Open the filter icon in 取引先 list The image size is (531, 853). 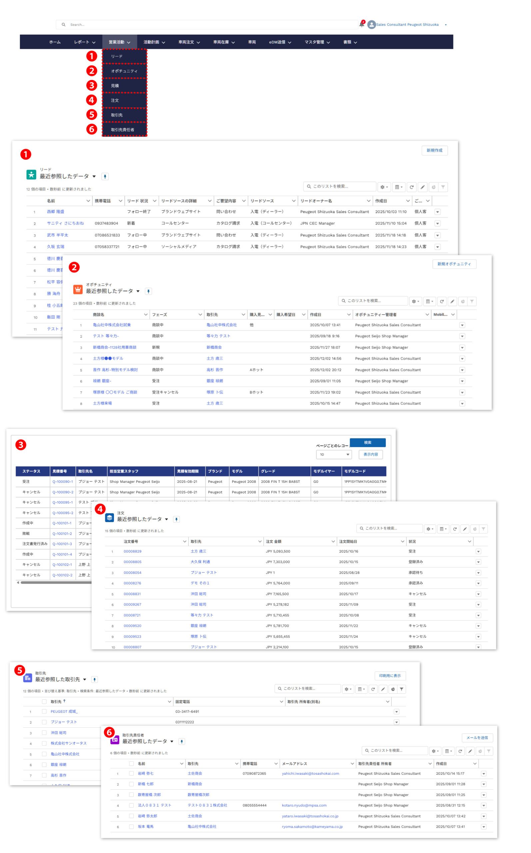coord(401,689)
